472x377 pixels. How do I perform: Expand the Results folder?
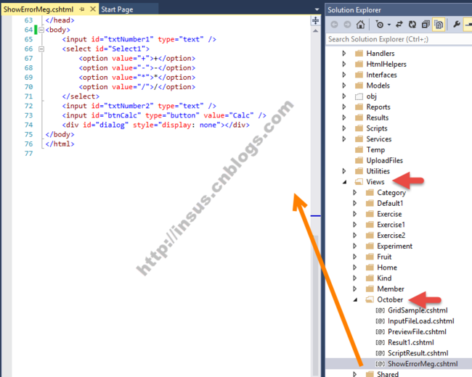(344, 117)
